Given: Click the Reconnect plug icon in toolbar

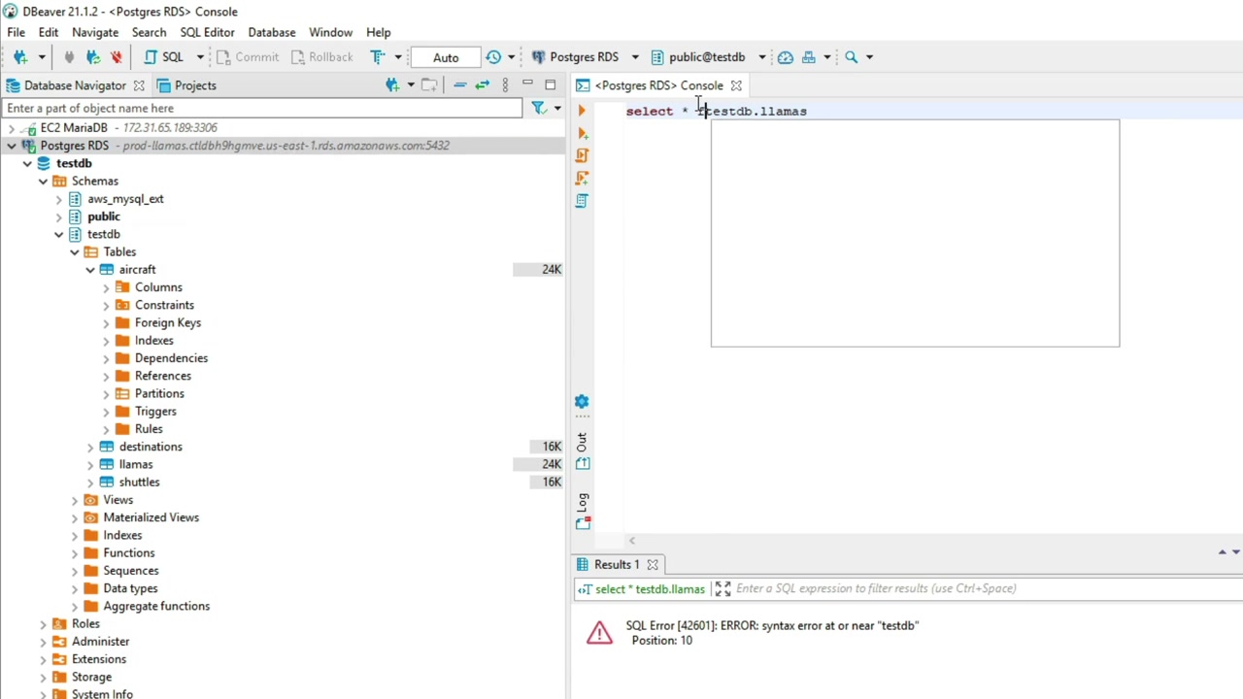Looking at the screenshot, I should [93, 57].
